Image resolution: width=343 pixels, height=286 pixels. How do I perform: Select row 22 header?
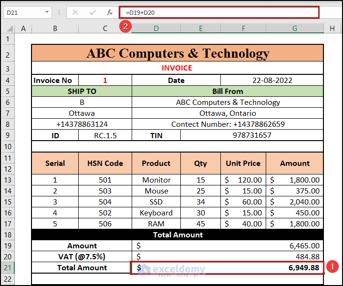(8, 279)
